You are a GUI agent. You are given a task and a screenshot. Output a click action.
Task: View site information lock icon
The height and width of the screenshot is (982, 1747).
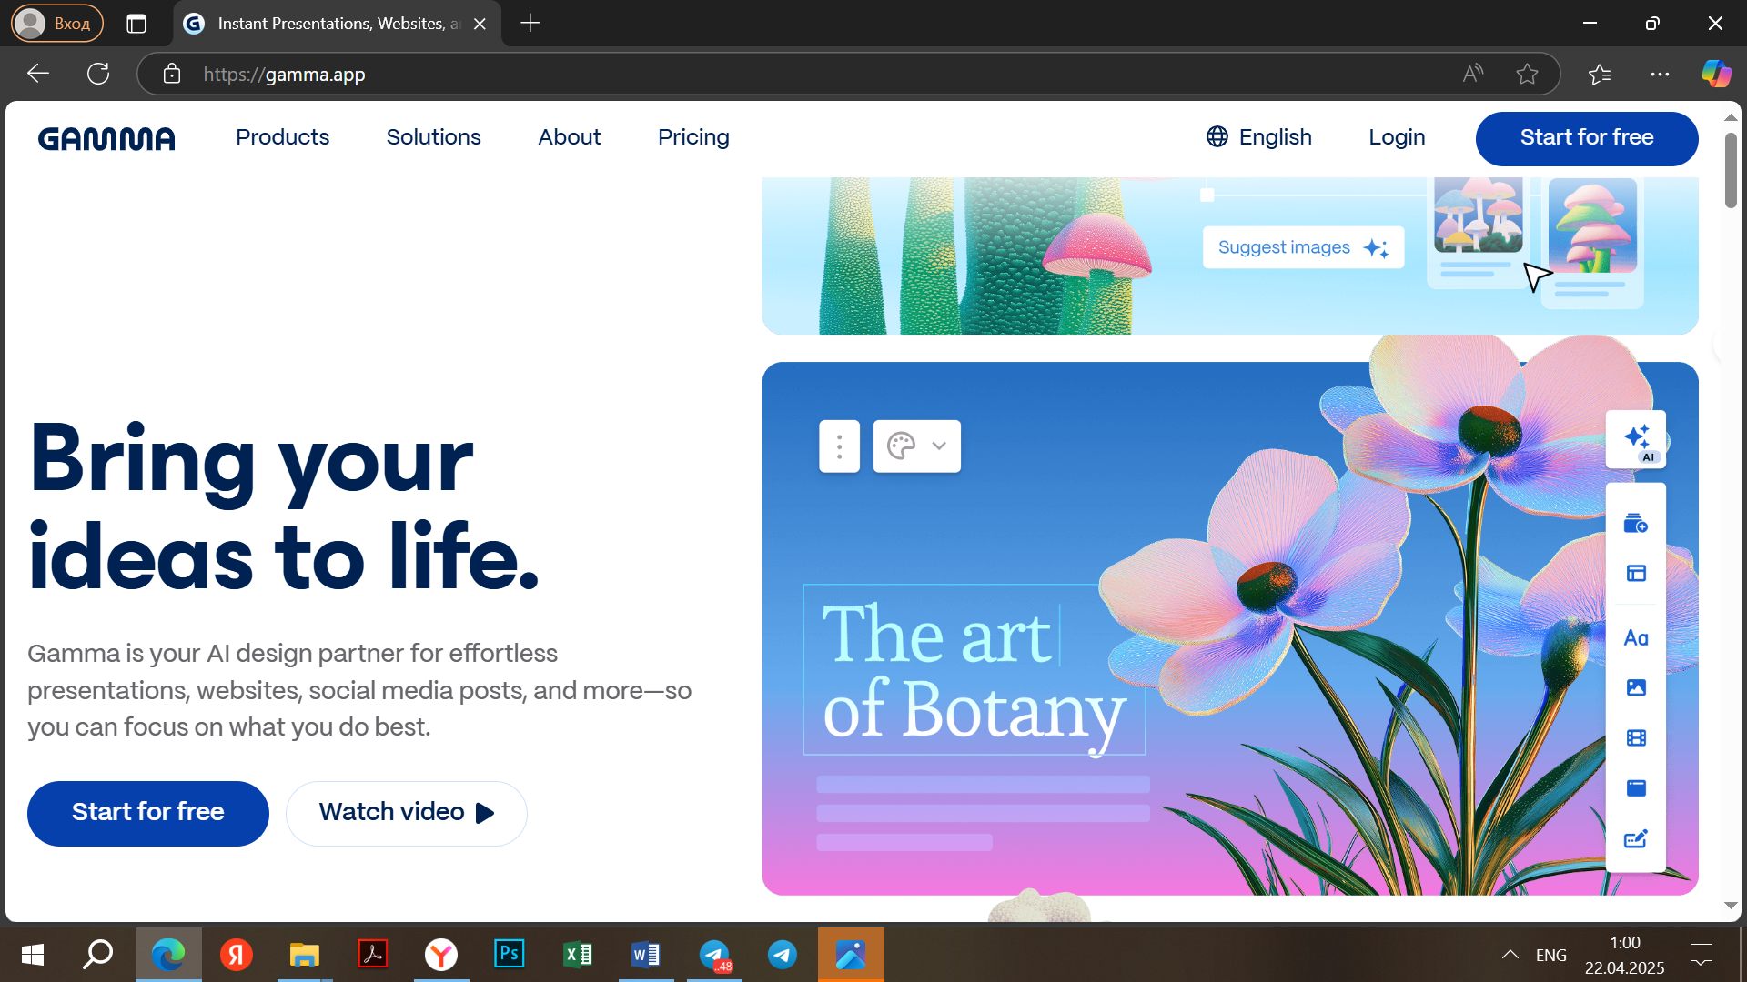(x=172, y=74)
